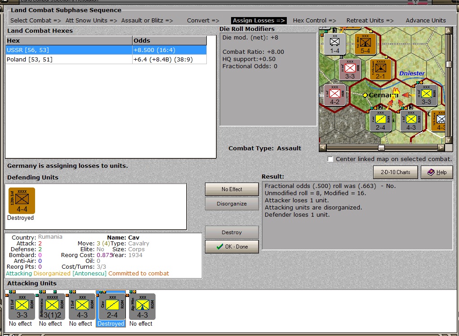Click the 3-3 Hungarian unit on map
Viewport: 459px width, 336px height.
pyautogui.click(x=350, y=69)
